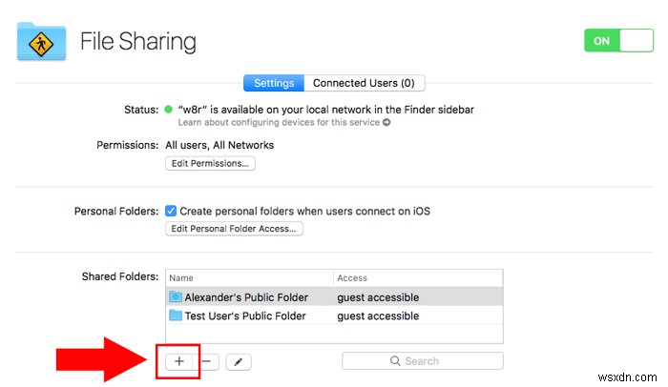Click the arrow icon after the Learn link

tap(386, 123)
